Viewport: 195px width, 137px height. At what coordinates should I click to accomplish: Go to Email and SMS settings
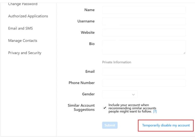pos(21,28)
